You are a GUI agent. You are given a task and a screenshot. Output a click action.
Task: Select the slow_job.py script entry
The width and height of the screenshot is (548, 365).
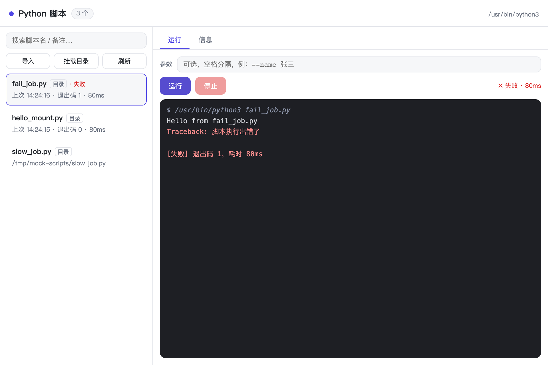[76, 157]
